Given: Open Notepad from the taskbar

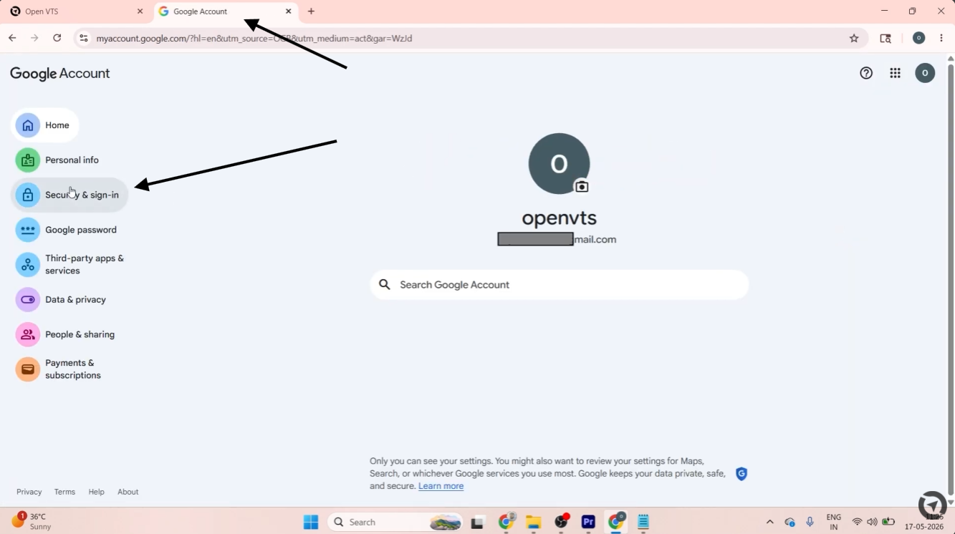Looking at the screenshot, I should point(643,523).
